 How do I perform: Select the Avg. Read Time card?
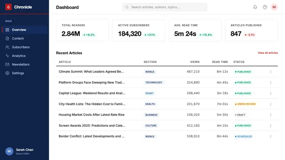point(195,31)
